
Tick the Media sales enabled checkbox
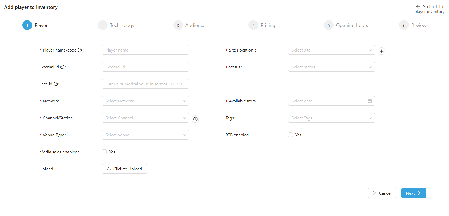104,152
